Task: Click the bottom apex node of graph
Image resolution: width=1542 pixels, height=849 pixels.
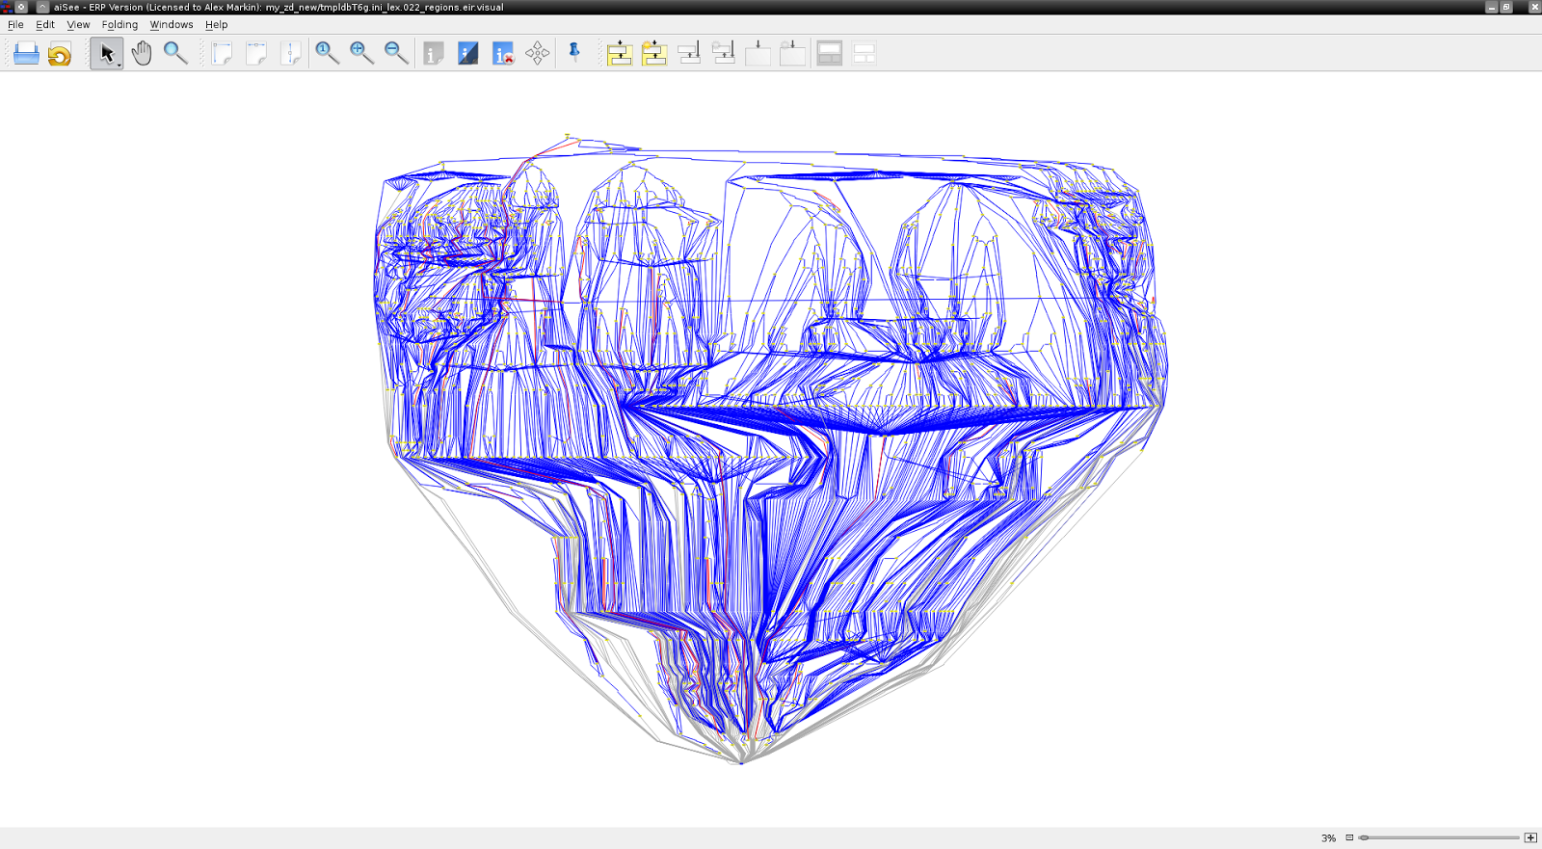Action: click(741, 763)
